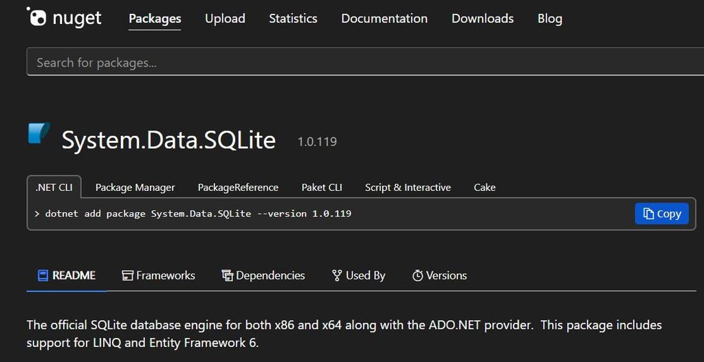Switch to the Cake tab
704x362 pixels.
[x=485, y=188]
